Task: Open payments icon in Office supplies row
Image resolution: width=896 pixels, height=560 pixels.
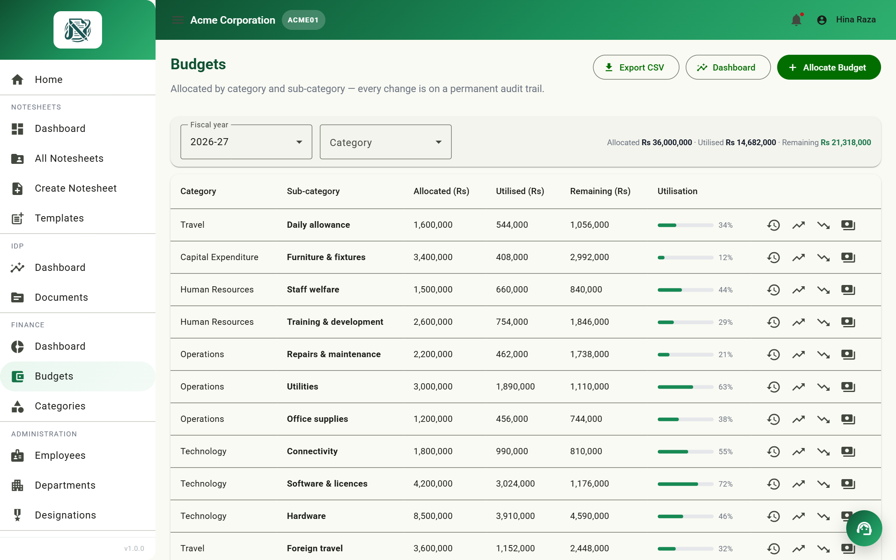Action: (848, 419)
